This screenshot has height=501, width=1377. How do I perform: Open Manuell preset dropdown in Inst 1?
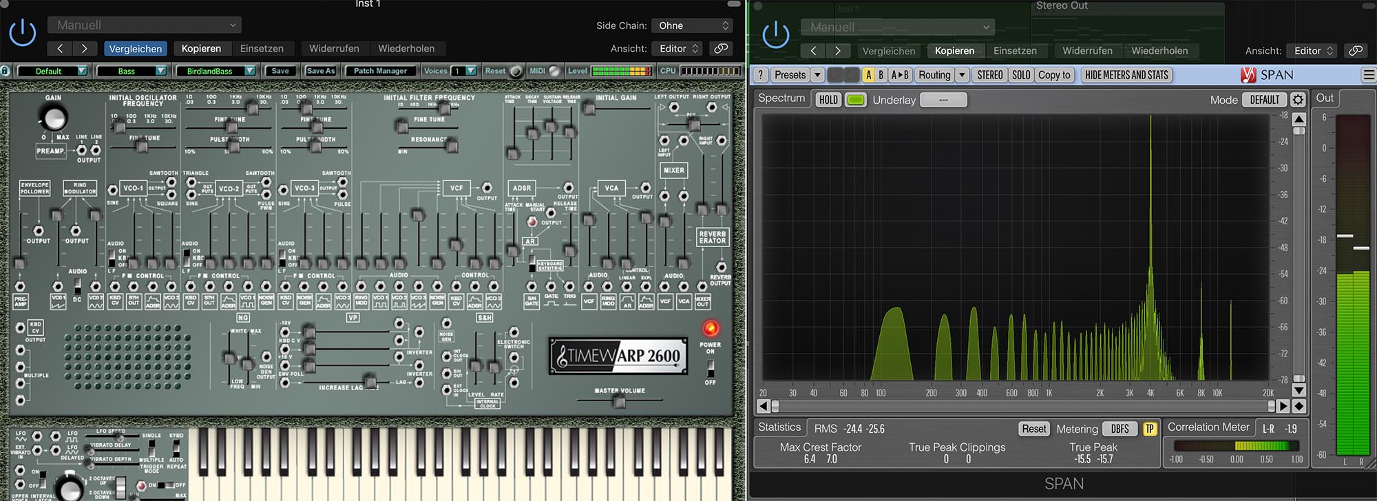click(x=145, y=25)
